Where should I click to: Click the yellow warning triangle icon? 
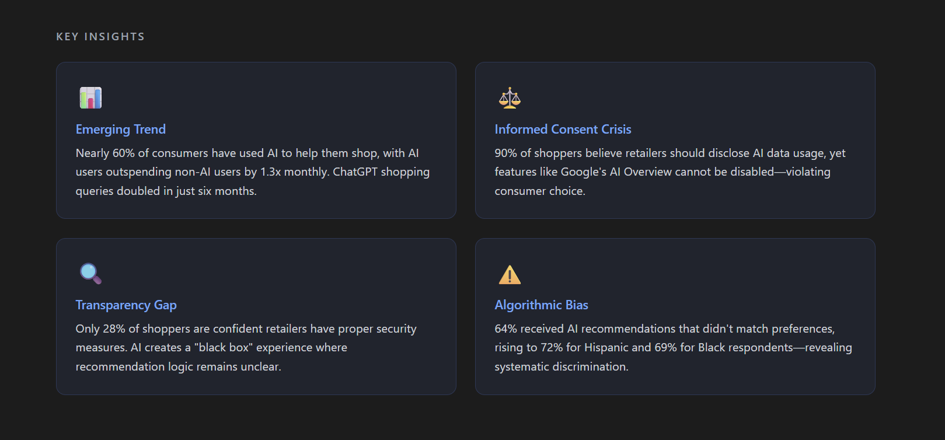tap(510, 274)
